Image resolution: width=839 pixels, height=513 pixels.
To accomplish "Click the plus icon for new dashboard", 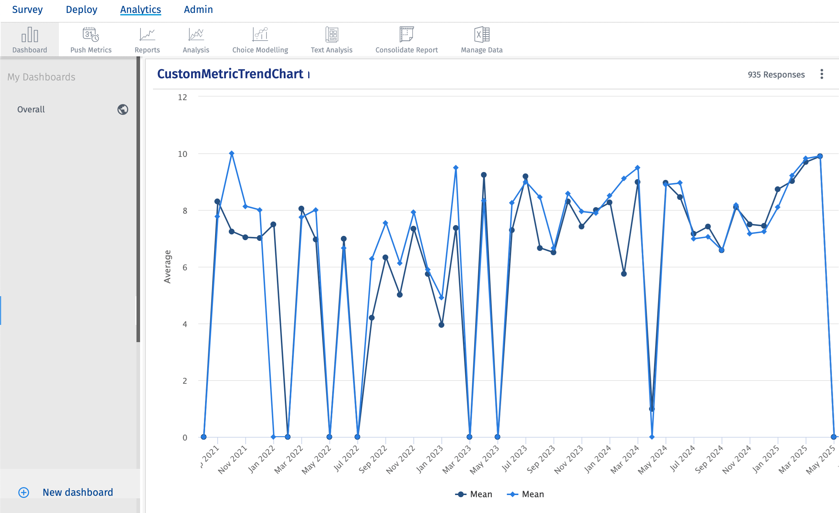I will pyautogui.click(x=24, y=492).
